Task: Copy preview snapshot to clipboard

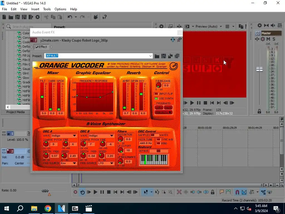Action: coord(241,26)
